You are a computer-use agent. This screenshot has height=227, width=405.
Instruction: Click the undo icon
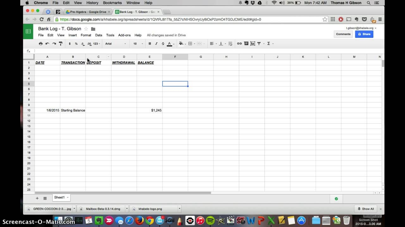click(x=47, y=44)
